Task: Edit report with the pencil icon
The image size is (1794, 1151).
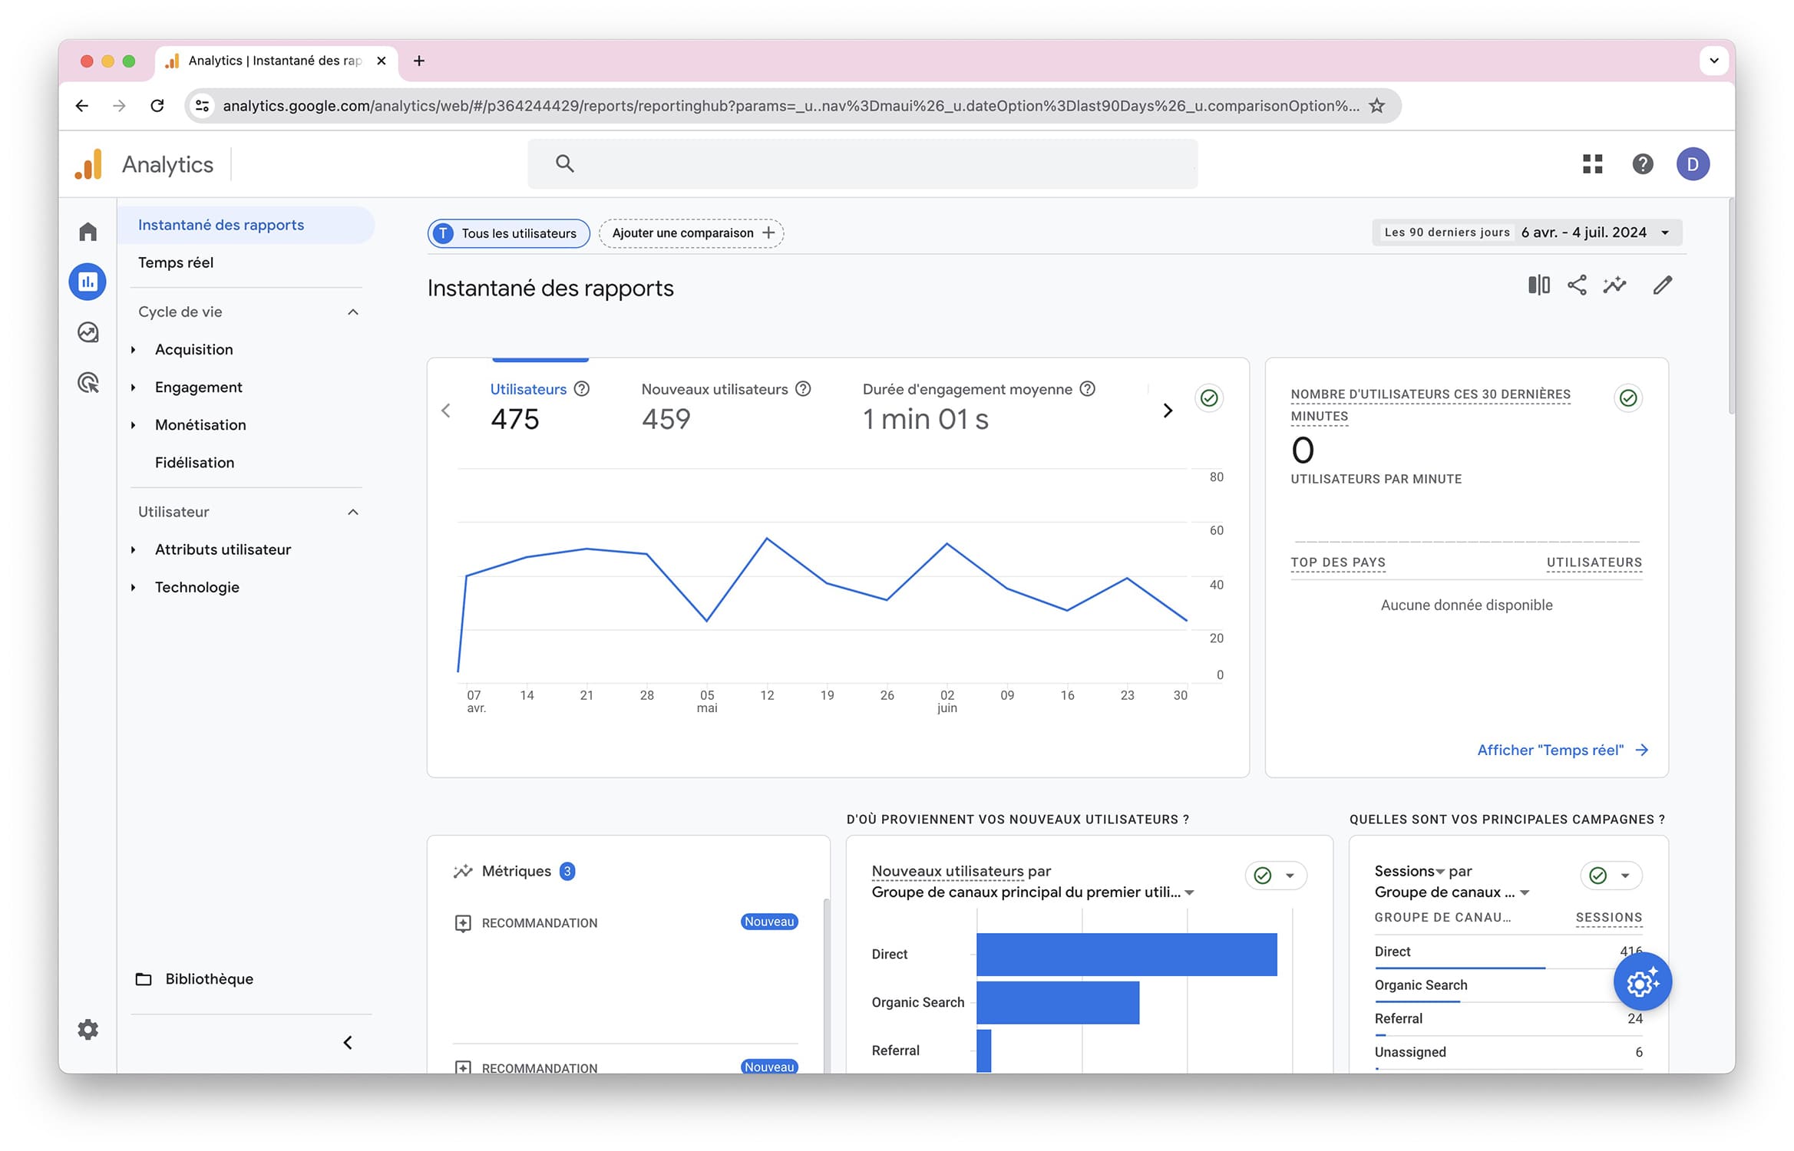Action: [1662, 285]
